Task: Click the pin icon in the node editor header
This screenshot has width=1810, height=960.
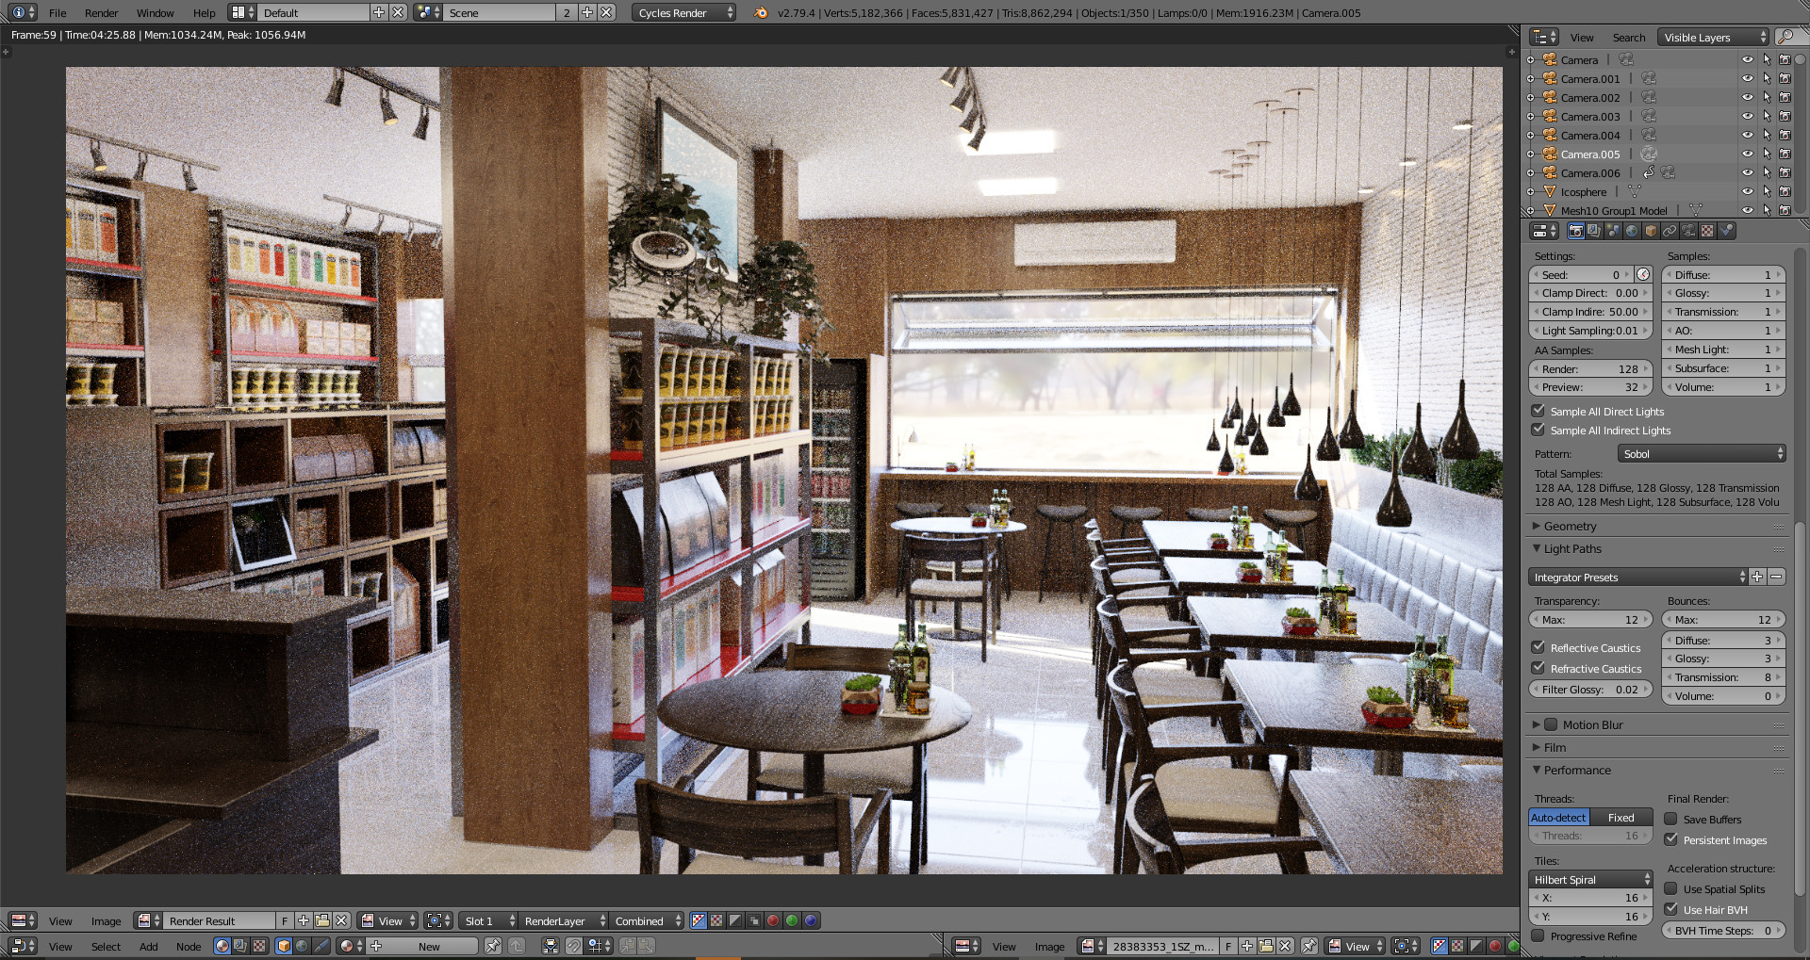Action: pos(494,945)
